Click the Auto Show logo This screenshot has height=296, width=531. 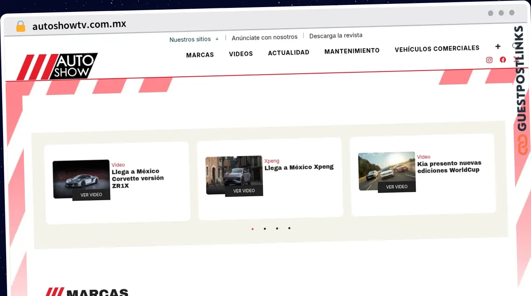tap(57, 67)
